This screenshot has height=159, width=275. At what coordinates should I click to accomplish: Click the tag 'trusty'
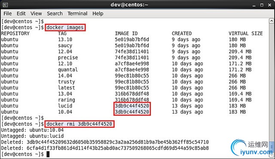click(x=67, y=82)
